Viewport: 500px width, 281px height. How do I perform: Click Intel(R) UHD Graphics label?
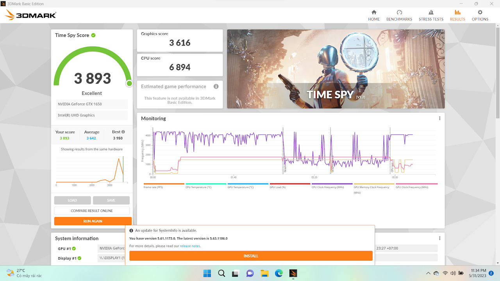pyautogui.click(x=76, y=115)
